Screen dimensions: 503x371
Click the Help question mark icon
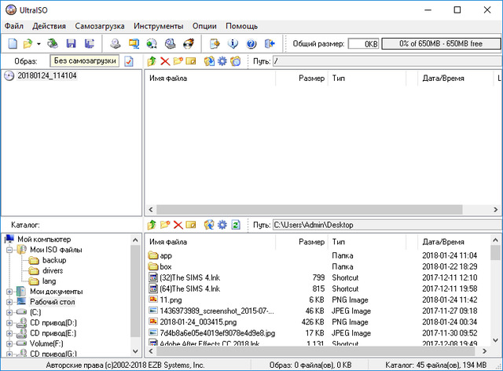click(251, 43)
